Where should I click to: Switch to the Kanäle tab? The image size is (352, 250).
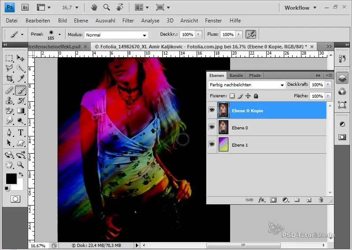[x=236, y=75]
